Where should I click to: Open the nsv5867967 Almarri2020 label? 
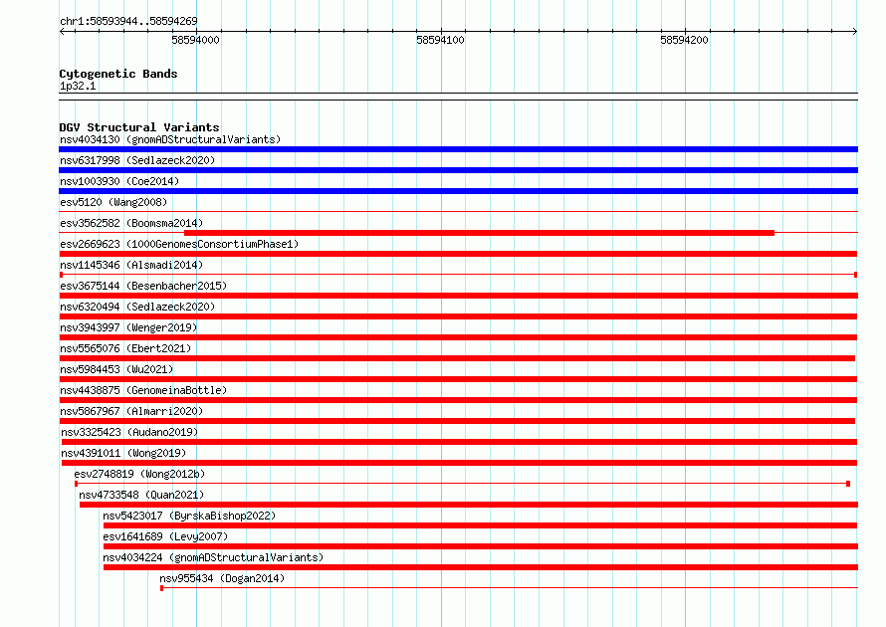pos(131,411)
